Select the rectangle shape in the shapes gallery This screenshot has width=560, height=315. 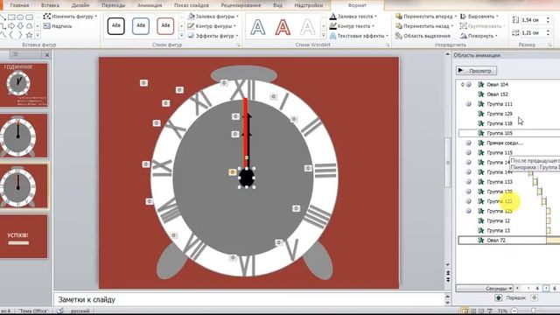pyautogui.click(x=11, y=17)
